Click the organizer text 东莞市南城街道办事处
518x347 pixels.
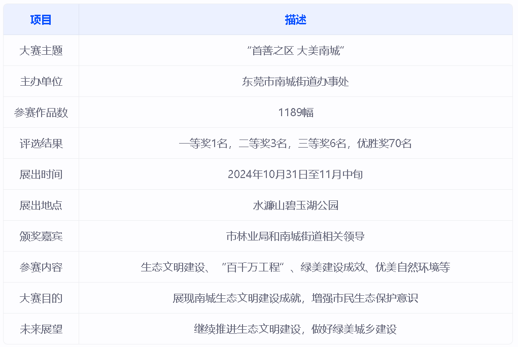[x=295, y=82]
